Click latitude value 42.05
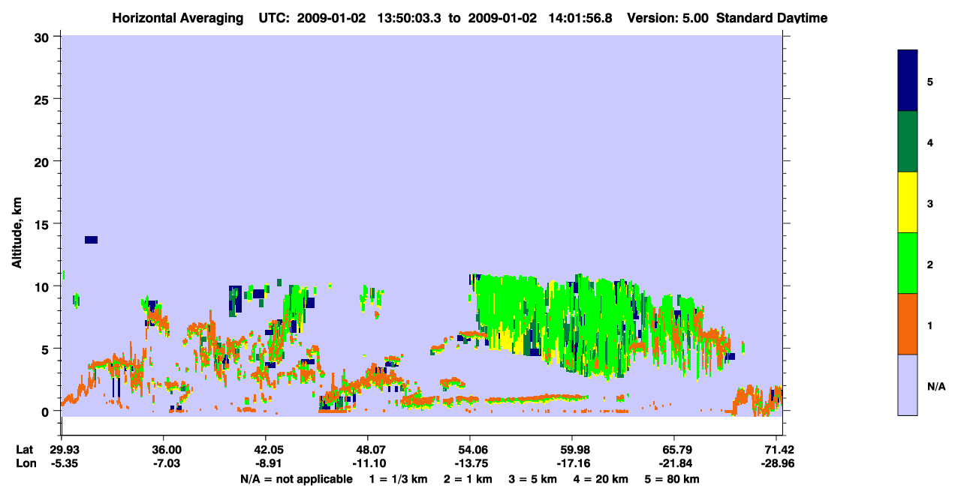 tap(267, 450)
